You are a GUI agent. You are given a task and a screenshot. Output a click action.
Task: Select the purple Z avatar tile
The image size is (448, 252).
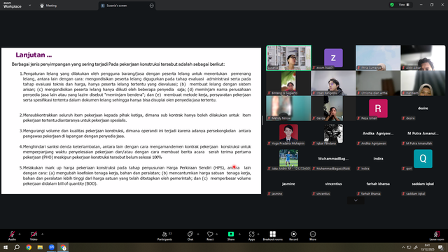pyautogui.click(x=333, y=58)
